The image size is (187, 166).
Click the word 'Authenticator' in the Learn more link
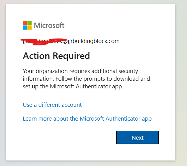tap(123, 119)
